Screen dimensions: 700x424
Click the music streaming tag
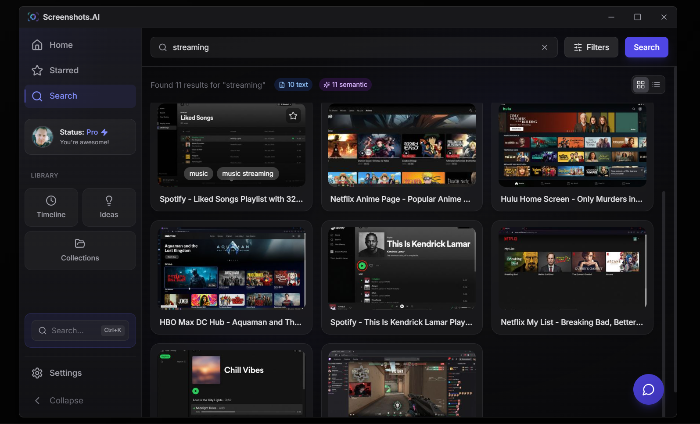248,174
